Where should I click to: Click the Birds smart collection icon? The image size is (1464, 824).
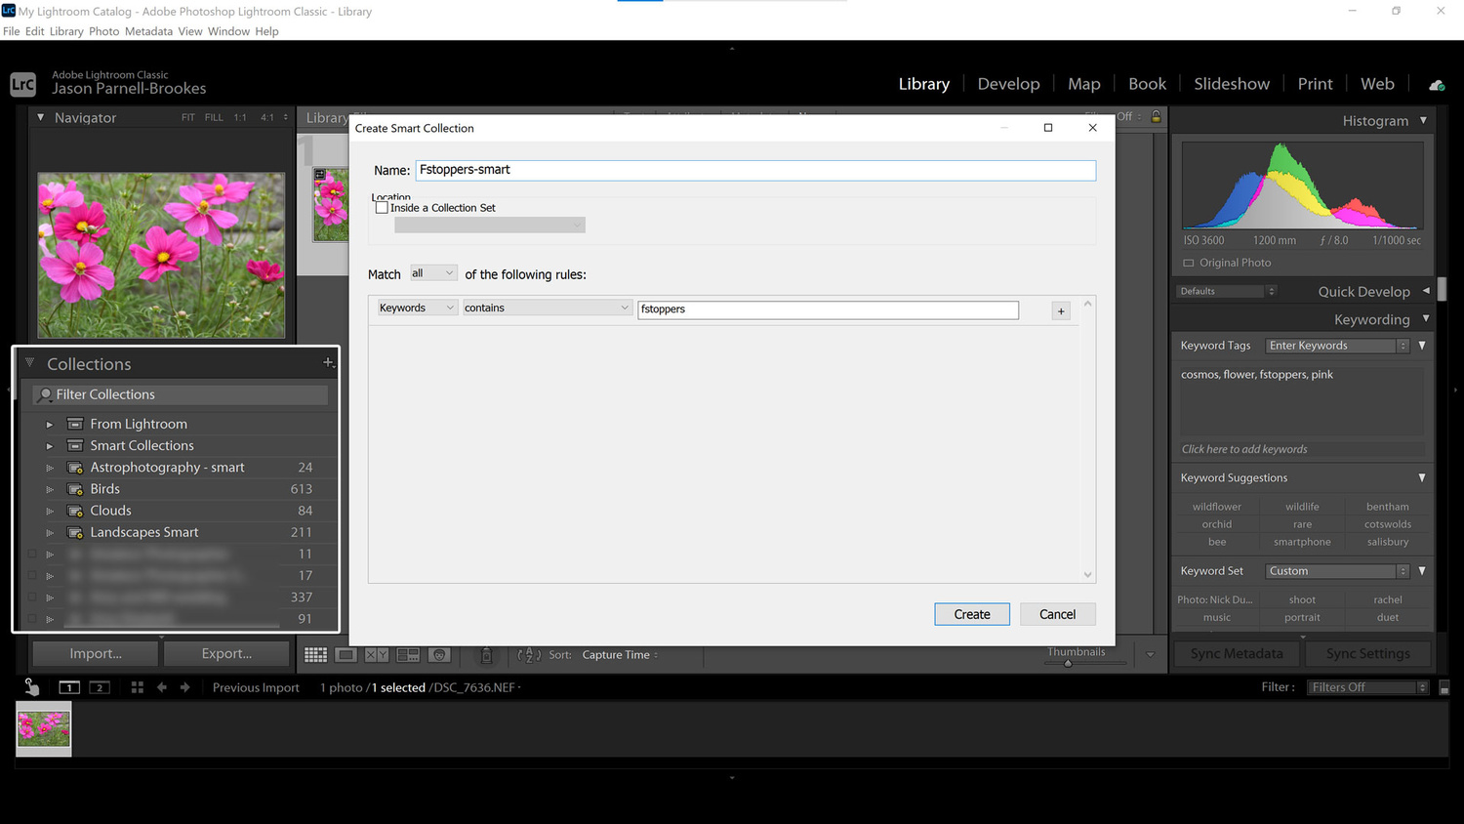click(x=75, y=489)
